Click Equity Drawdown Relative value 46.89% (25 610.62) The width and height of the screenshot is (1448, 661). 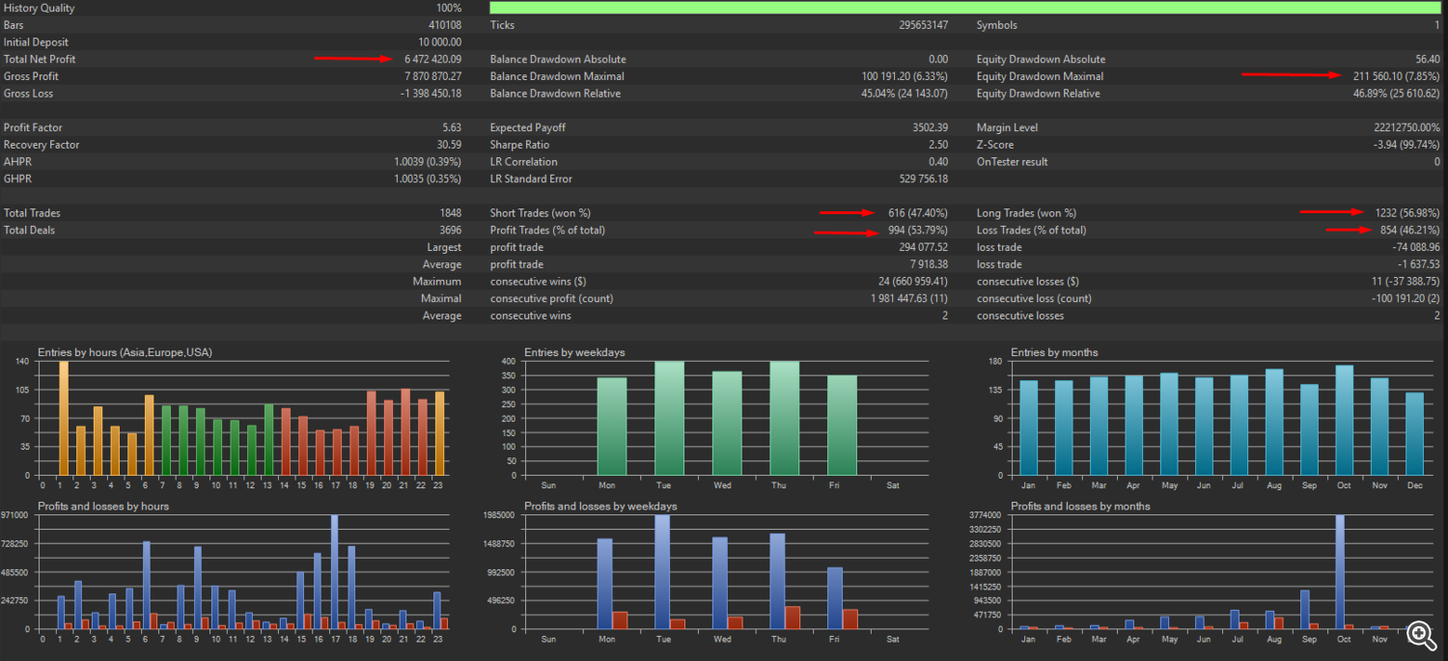[1397, 94]
